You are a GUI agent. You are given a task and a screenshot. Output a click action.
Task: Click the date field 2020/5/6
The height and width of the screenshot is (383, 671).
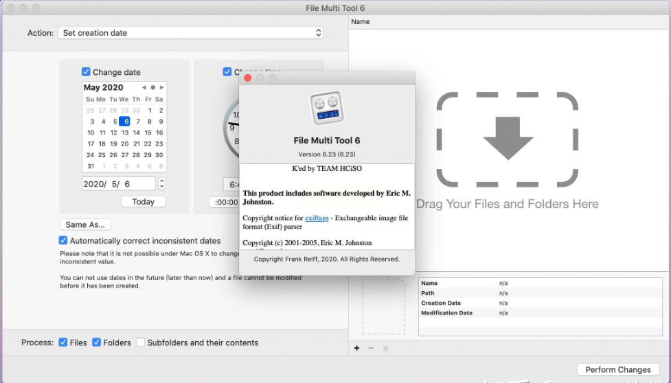tap(119, 184)
